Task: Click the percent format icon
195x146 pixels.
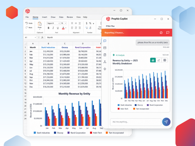Action: pyautogui.click(x=90, y=23)
